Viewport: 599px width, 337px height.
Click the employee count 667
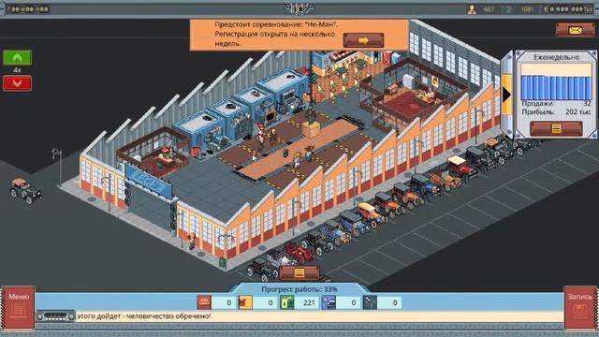coord(489,9)
